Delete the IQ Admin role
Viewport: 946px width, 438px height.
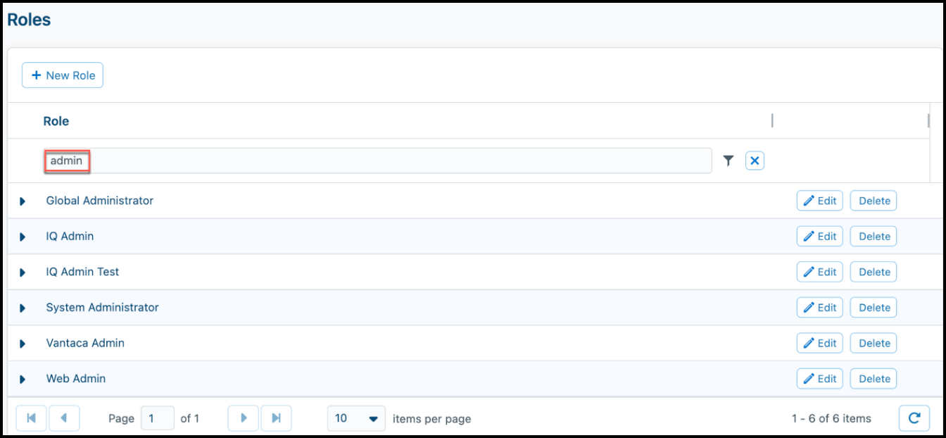(874, 236)
